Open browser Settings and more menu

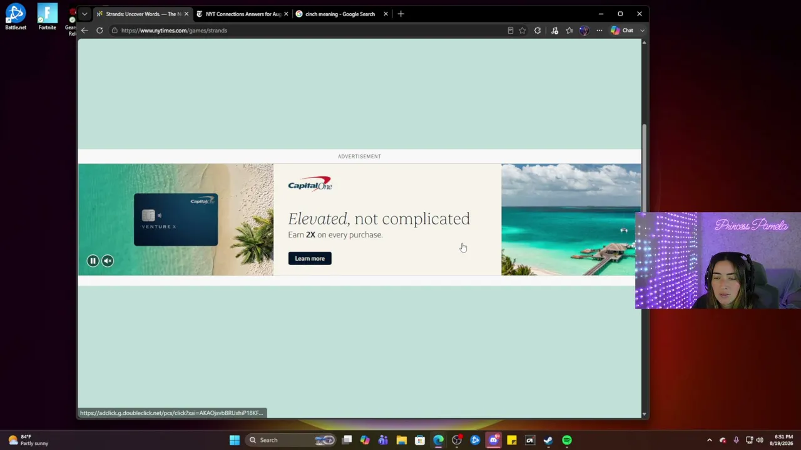pos(599,30)
